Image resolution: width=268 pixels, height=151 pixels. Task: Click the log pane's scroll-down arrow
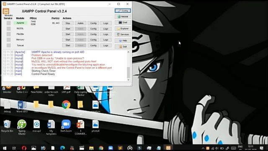[x=129, y=80]
